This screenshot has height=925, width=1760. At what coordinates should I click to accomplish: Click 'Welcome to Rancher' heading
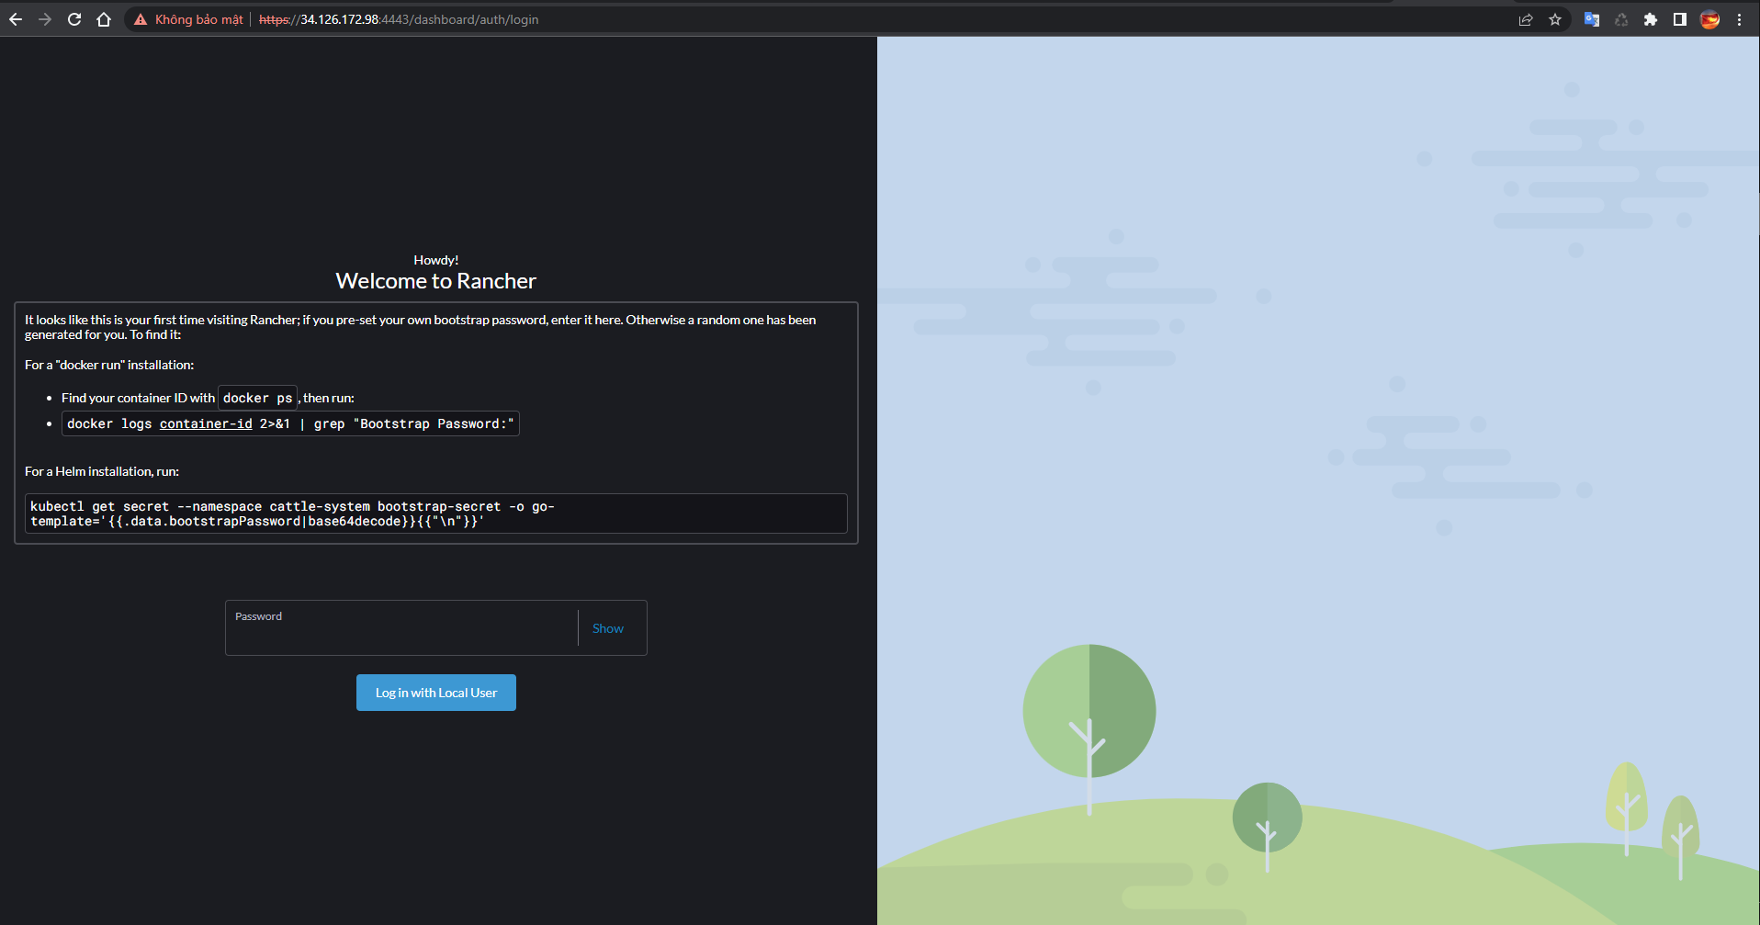click(436, 281)
